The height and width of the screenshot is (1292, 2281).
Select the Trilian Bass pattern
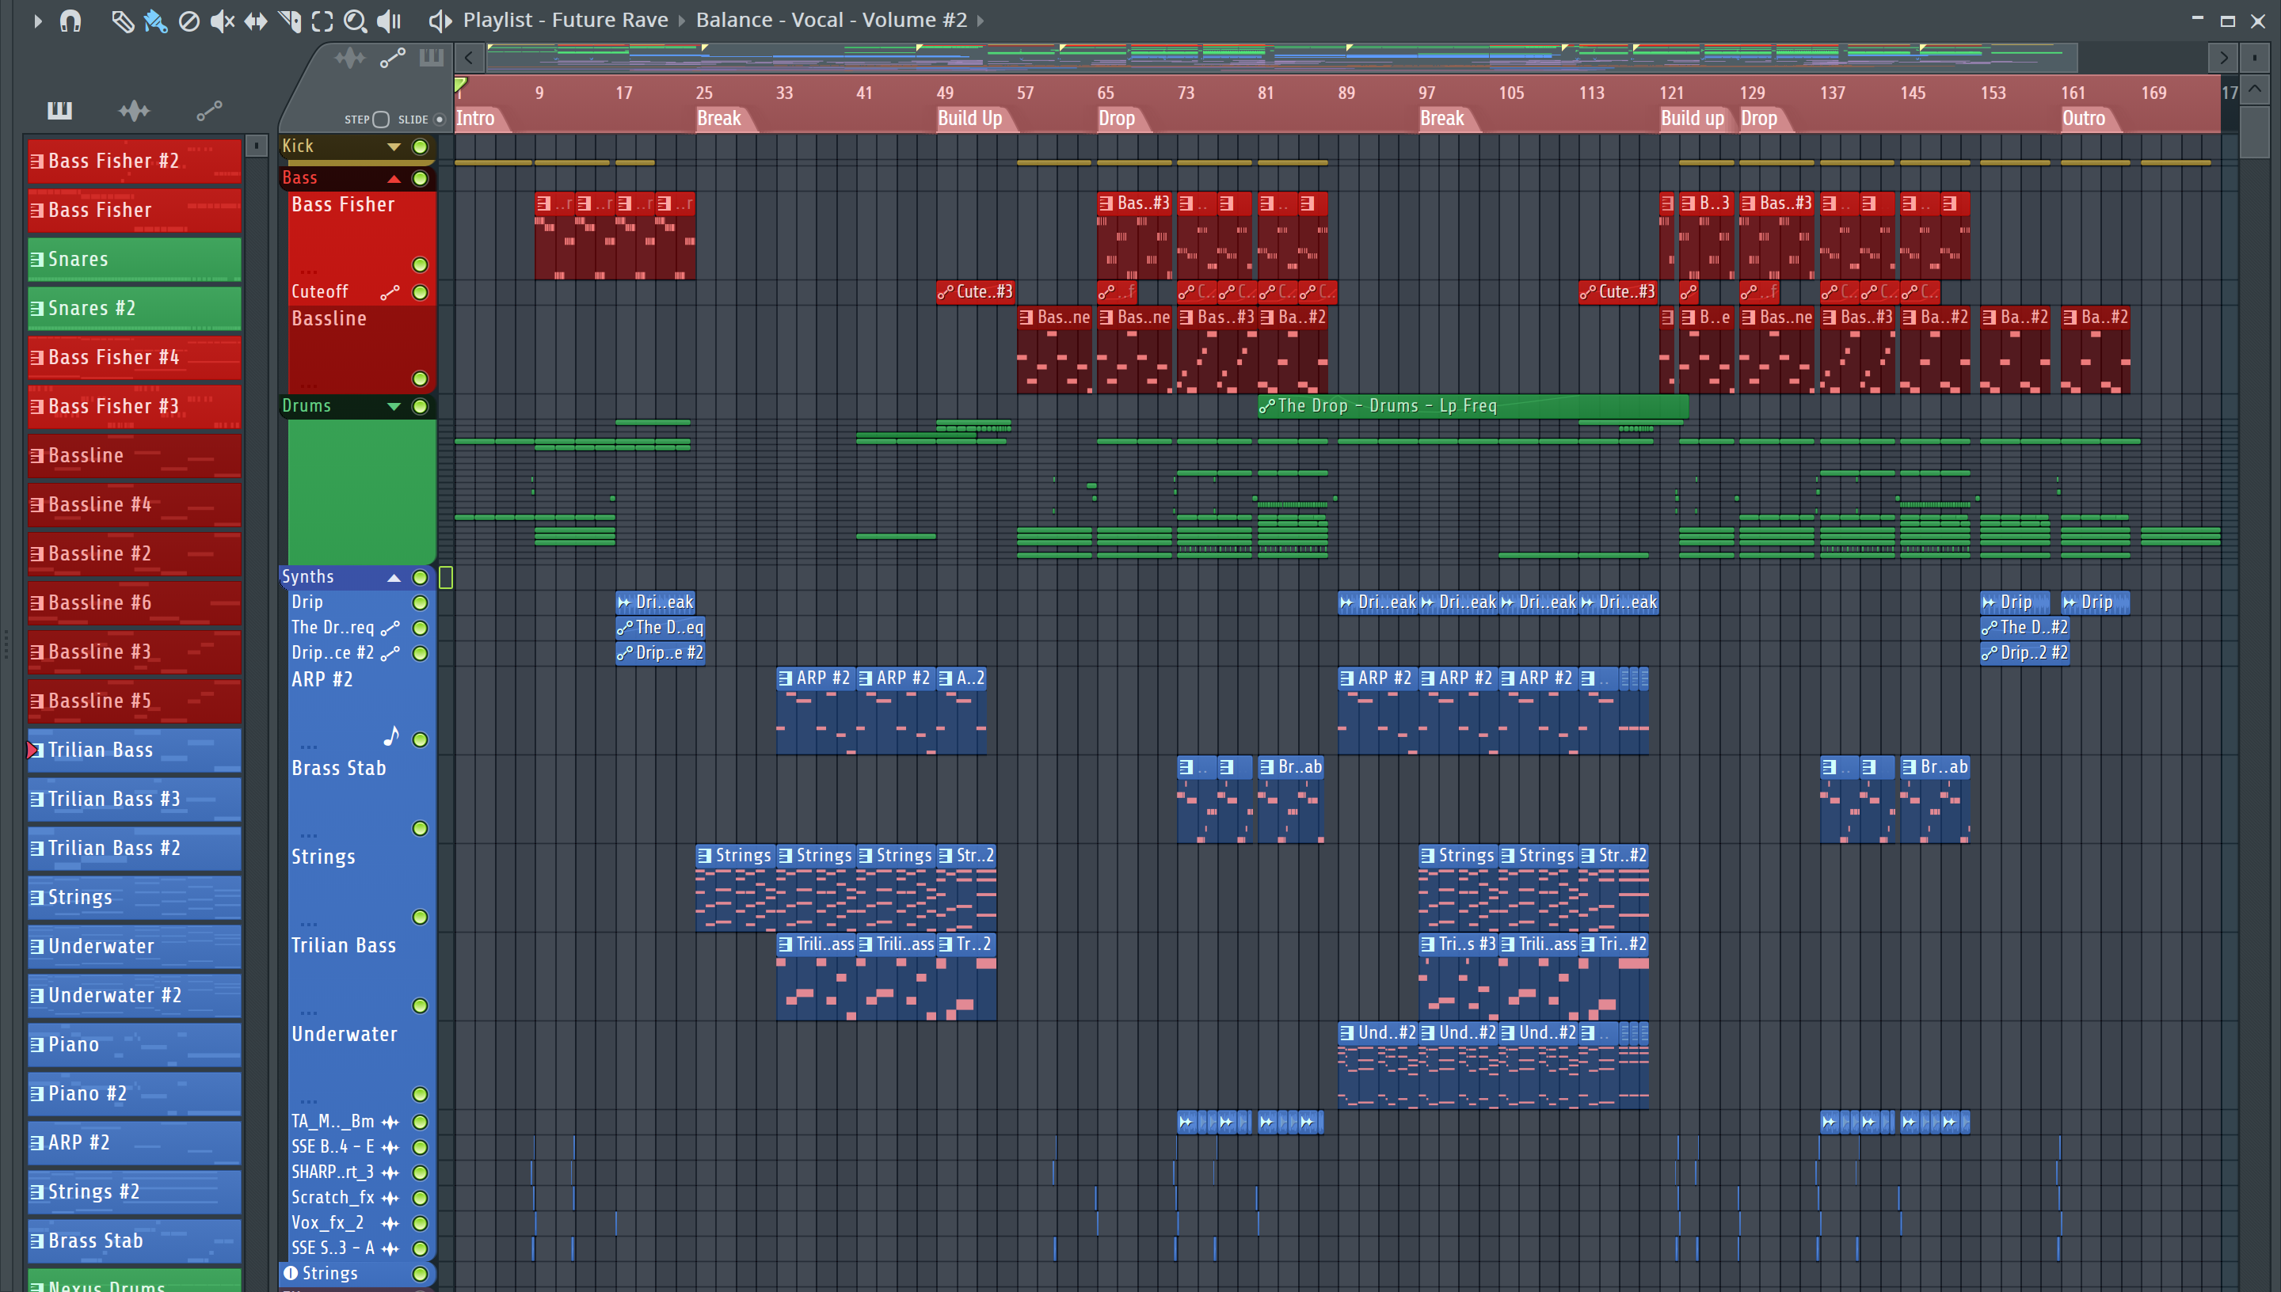[x=133, y=750]
